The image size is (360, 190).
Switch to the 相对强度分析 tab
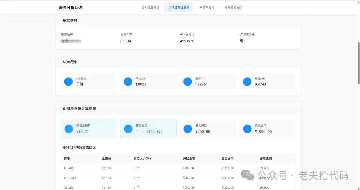click(x=150, y=7)
